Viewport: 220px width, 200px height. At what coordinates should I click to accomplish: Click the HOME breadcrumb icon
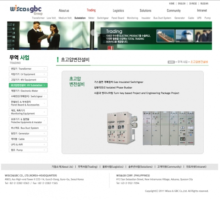tap(171, 62)
